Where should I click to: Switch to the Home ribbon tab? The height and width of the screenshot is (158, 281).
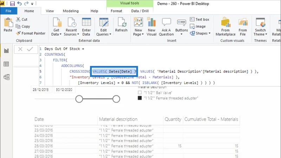(29, 11)
